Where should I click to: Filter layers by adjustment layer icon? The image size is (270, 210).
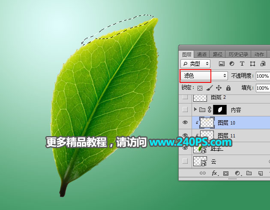click(232, 64)
